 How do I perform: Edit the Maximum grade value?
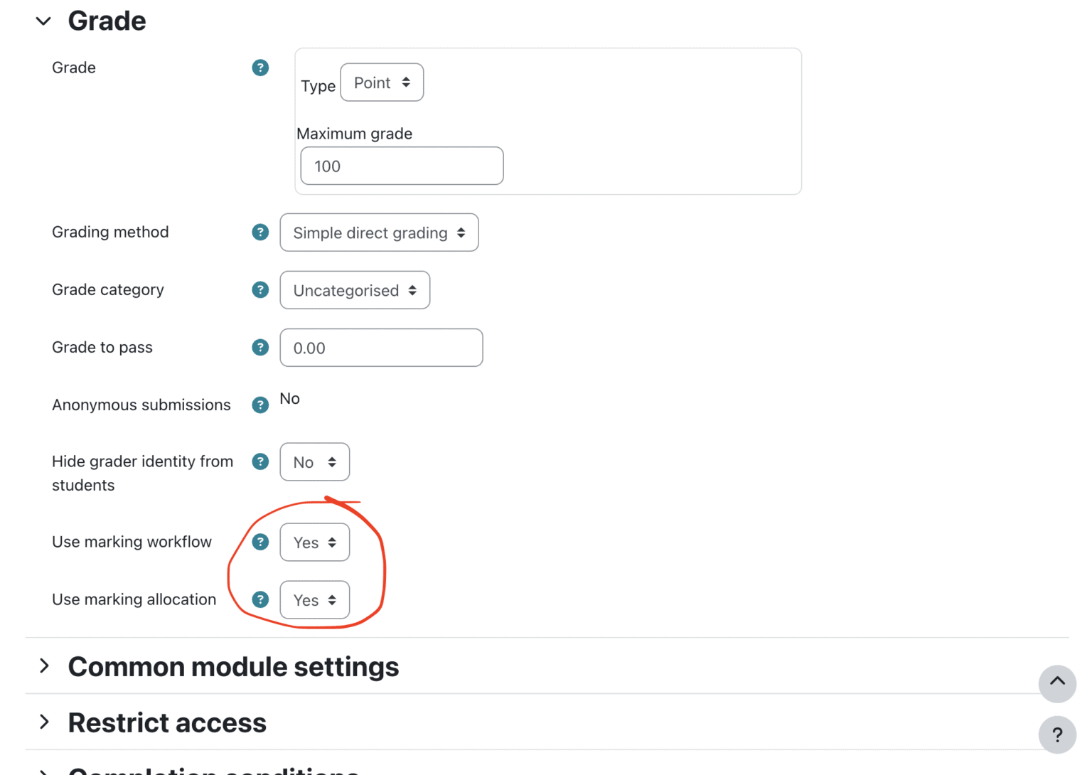401,166
